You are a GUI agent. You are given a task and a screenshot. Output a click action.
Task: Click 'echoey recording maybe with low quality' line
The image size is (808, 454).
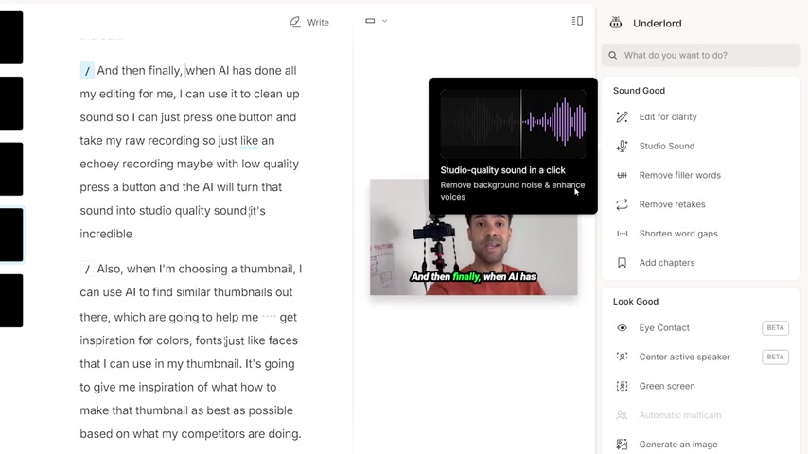[x=189, y=164]
